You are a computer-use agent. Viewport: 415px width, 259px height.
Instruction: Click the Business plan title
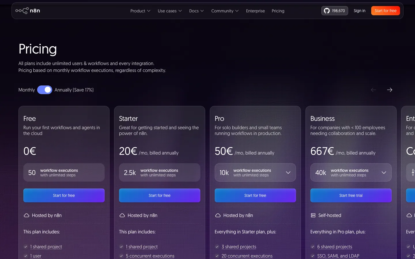click(x=322, y=119)
